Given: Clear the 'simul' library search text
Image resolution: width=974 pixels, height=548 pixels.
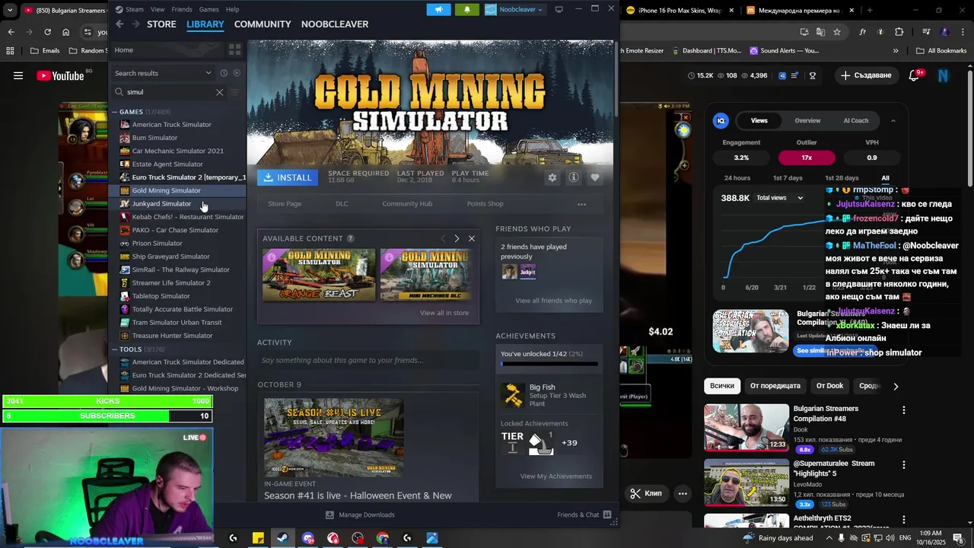Looking at the screenshot, I should pyautogui.click(x=219, y=92).
